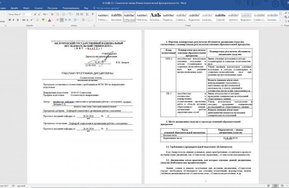The height and width of the screenshot is (188, 289).
Task: Align text to the left
Action: coord(58,20)
